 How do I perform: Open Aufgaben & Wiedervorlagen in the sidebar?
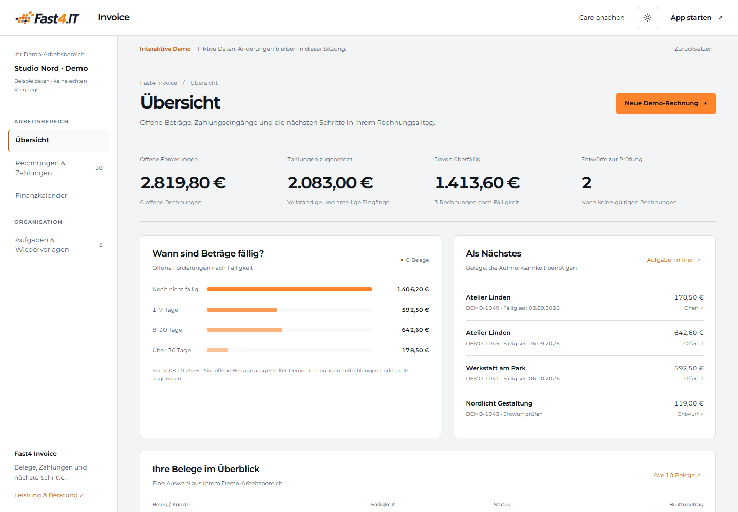[x=59, y=245]
